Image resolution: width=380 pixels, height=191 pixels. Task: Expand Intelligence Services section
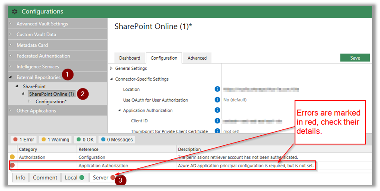pyautogui.click(x=10, y=66)
